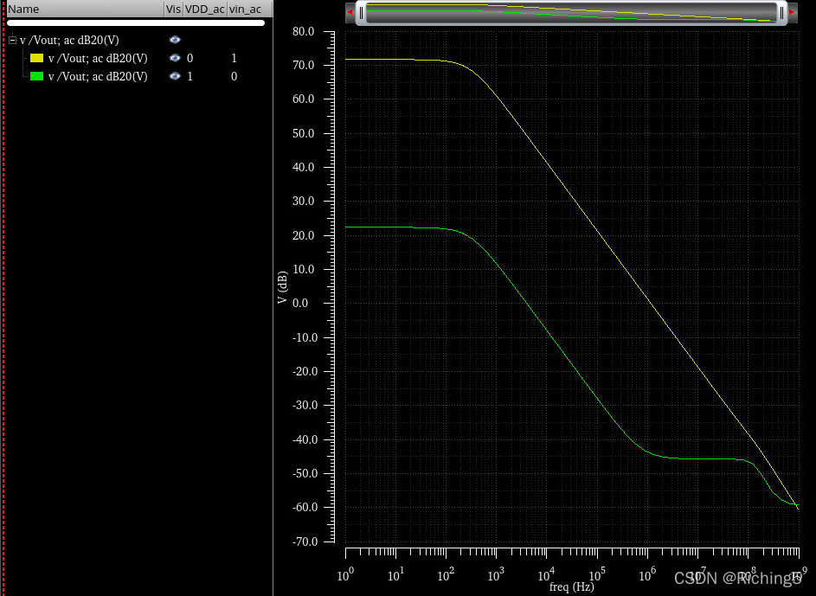Click the horizontal scrollbar under the column headers
The width and height of the screenshot is (816, 596).
[x=136, y=22]
